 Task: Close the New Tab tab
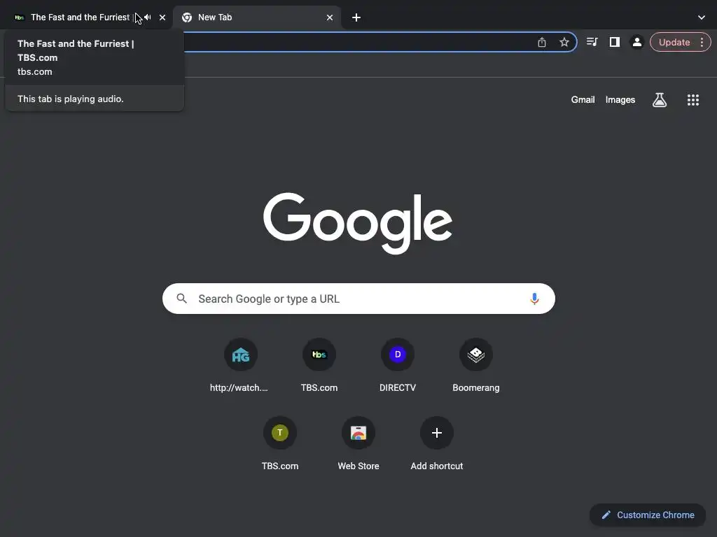pos(330,17)
